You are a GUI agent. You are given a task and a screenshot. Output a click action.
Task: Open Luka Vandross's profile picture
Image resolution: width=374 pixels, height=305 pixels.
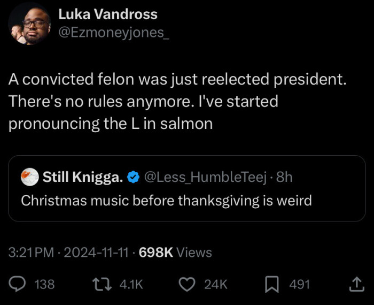[30, 25]
